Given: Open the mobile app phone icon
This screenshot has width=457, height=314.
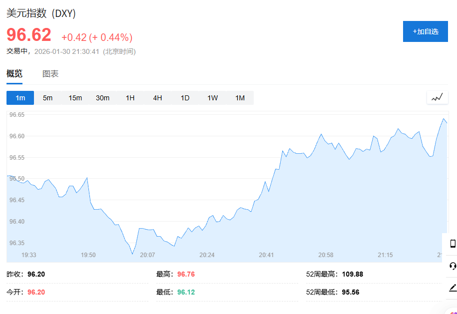Looking at the screenshot, I should coord(453,244).
